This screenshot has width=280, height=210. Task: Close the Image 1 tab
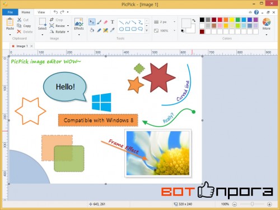31,46
